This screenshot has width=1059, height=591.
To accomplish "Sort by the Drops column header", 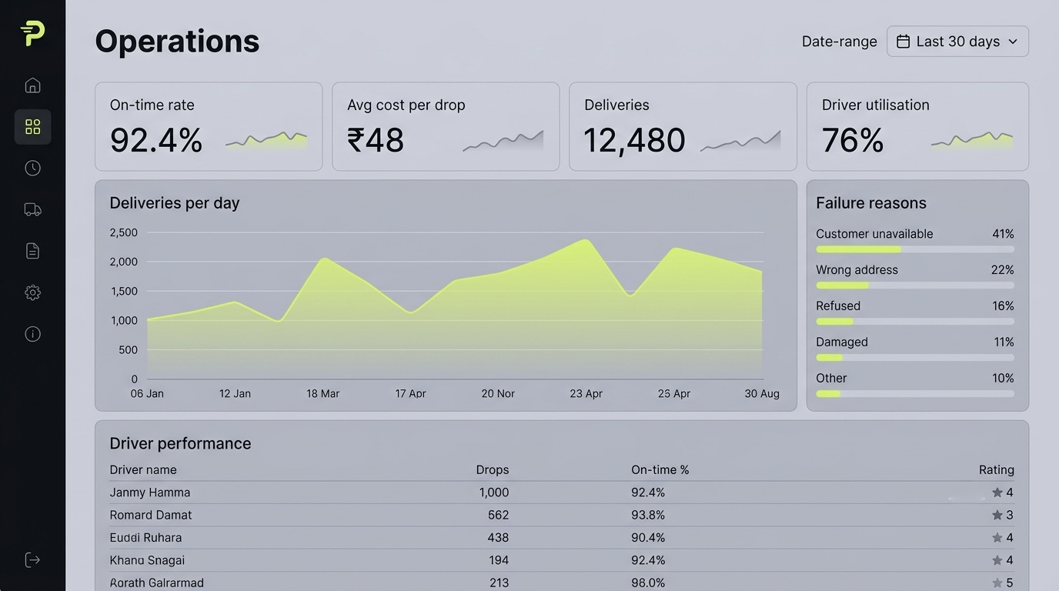I will point(493,469).
